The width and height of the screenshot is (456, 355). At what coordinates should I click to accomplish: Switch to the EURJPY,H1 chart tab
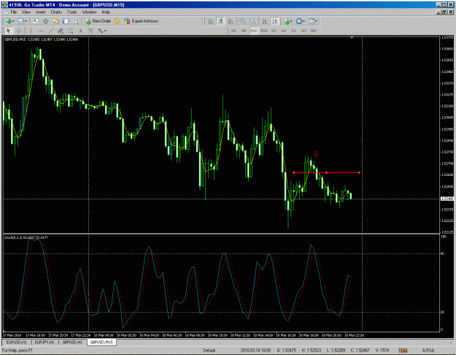[x=45, y=342]
